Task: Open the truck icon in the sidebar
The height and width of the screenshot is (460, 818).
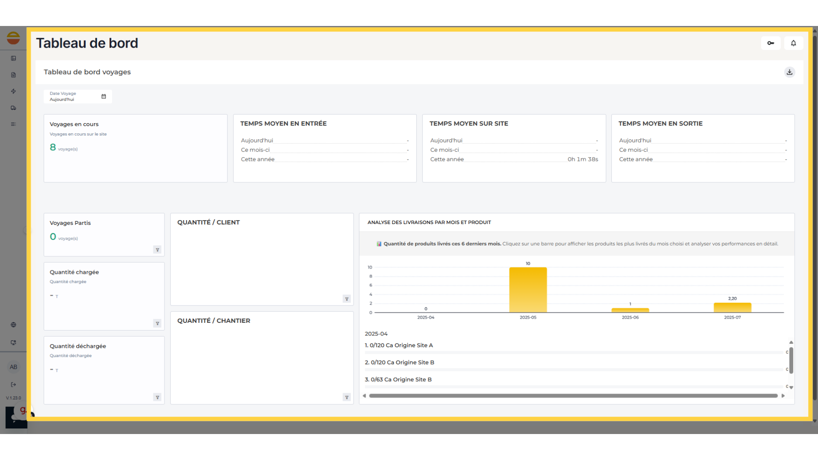Action: pos(13,108)
